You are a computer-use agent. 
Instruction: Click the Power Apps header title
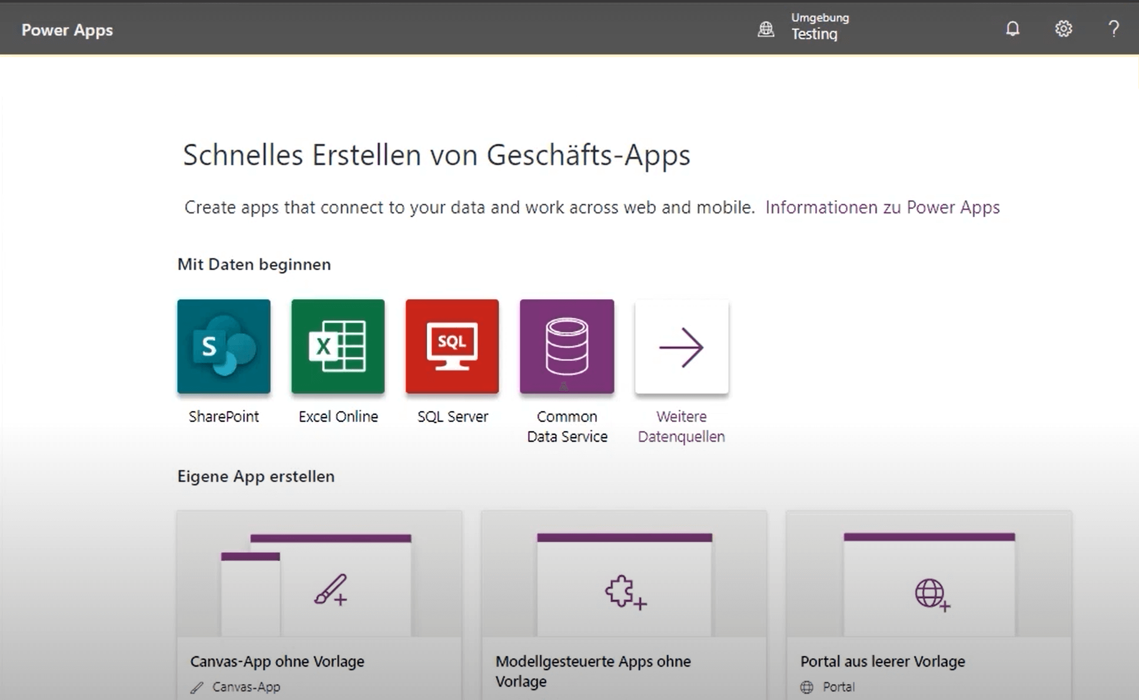click(x=67, y=30)
